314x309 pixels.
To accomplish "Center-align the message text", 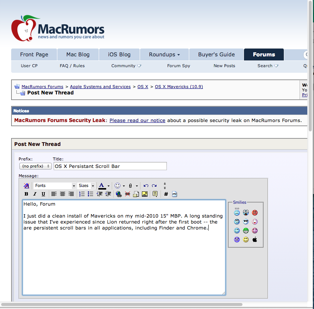I will coord(63,194).
